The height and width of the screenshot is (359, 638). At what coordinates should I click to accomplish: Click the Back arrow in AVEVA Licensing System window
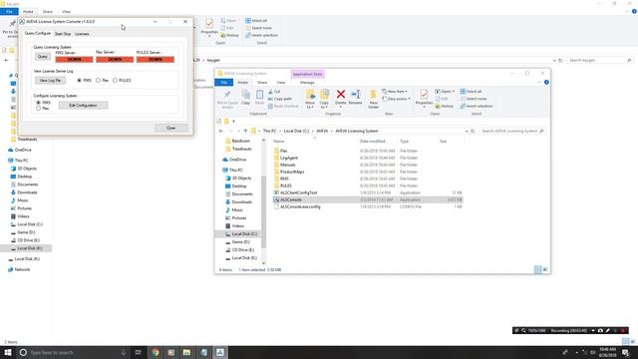coord(221,131)
